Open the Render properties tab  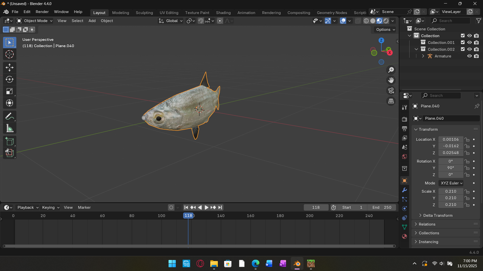coord(405,119)
